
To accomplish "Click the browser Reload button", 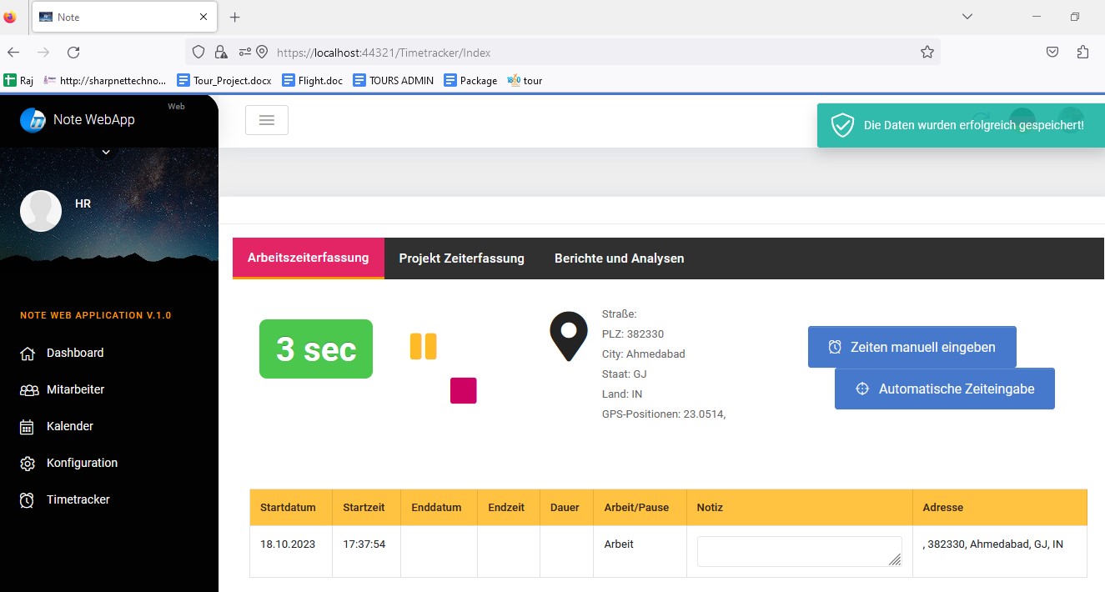I will [73, 52].
